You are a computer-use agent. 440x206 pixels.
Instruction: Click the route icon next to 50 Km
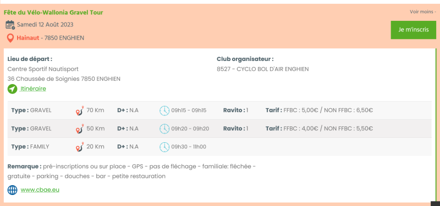click(x=80, y=129)
